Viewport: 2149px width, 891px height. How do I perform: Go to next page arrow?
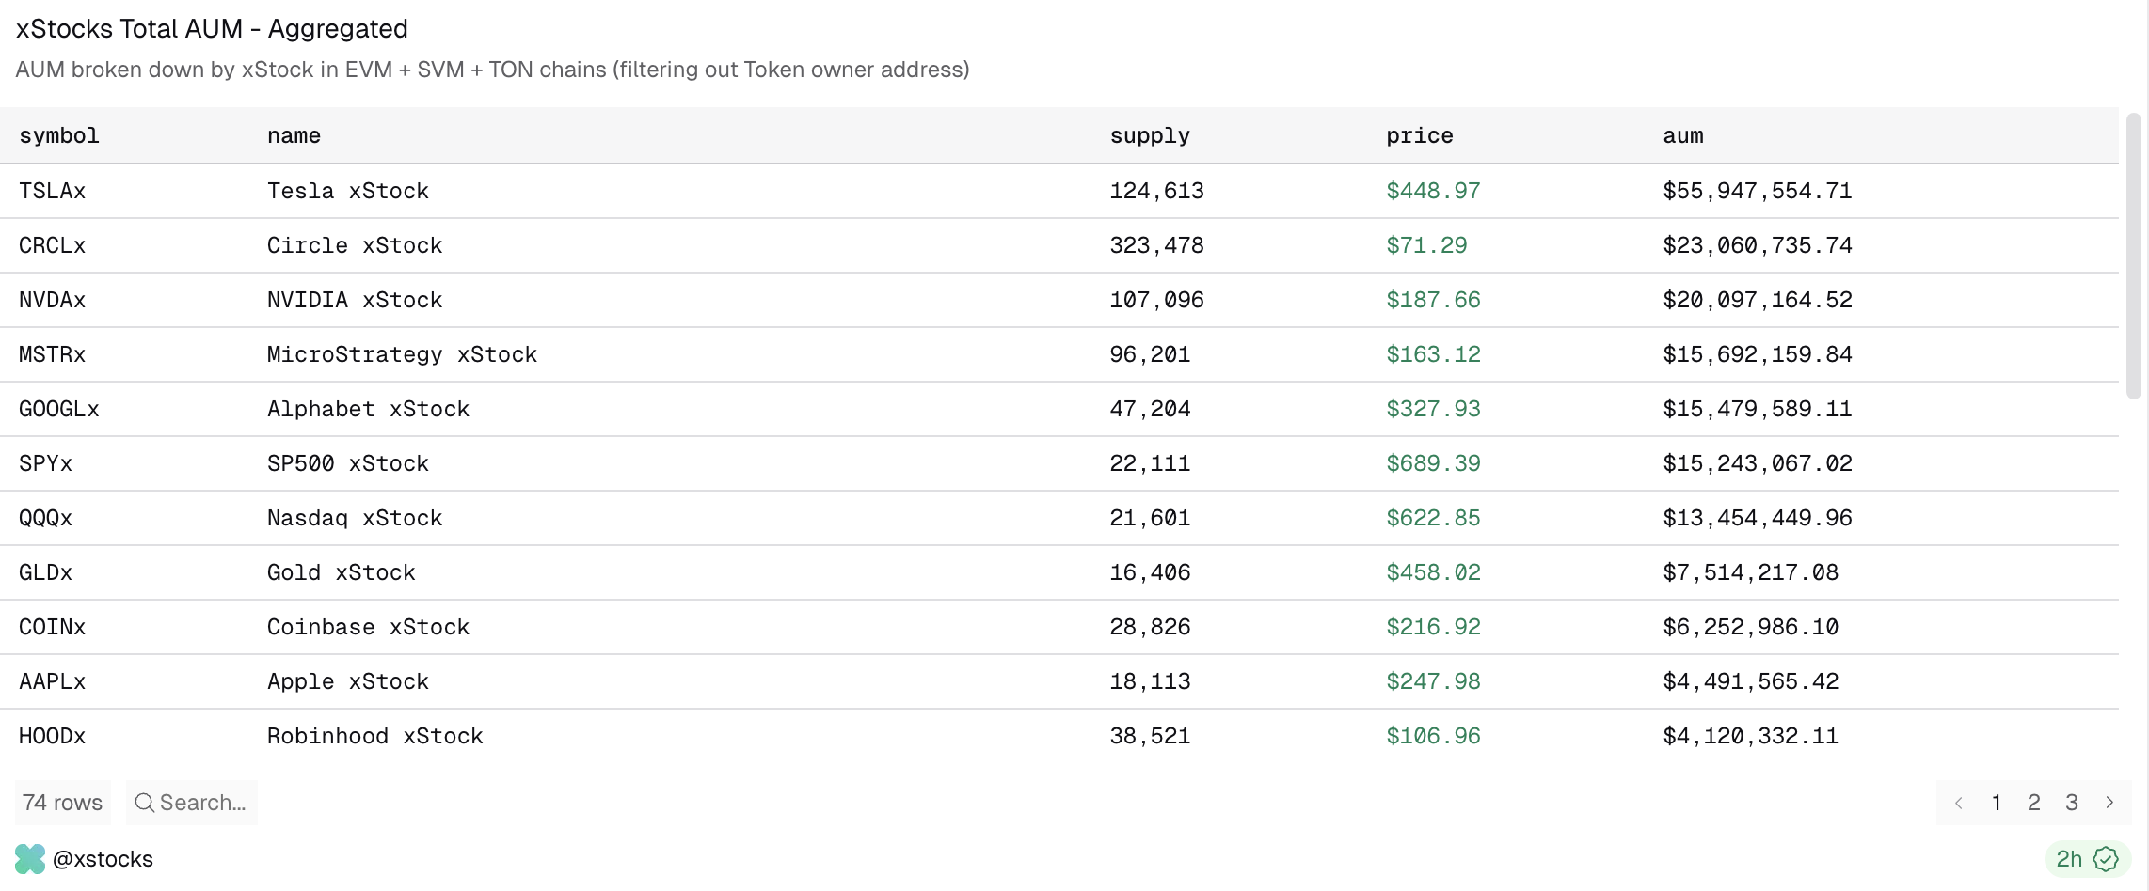pyautogui.click(x=2109, y=803)
